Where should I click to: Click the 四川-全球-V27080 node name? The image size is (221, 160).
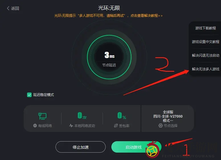point(168,116)
